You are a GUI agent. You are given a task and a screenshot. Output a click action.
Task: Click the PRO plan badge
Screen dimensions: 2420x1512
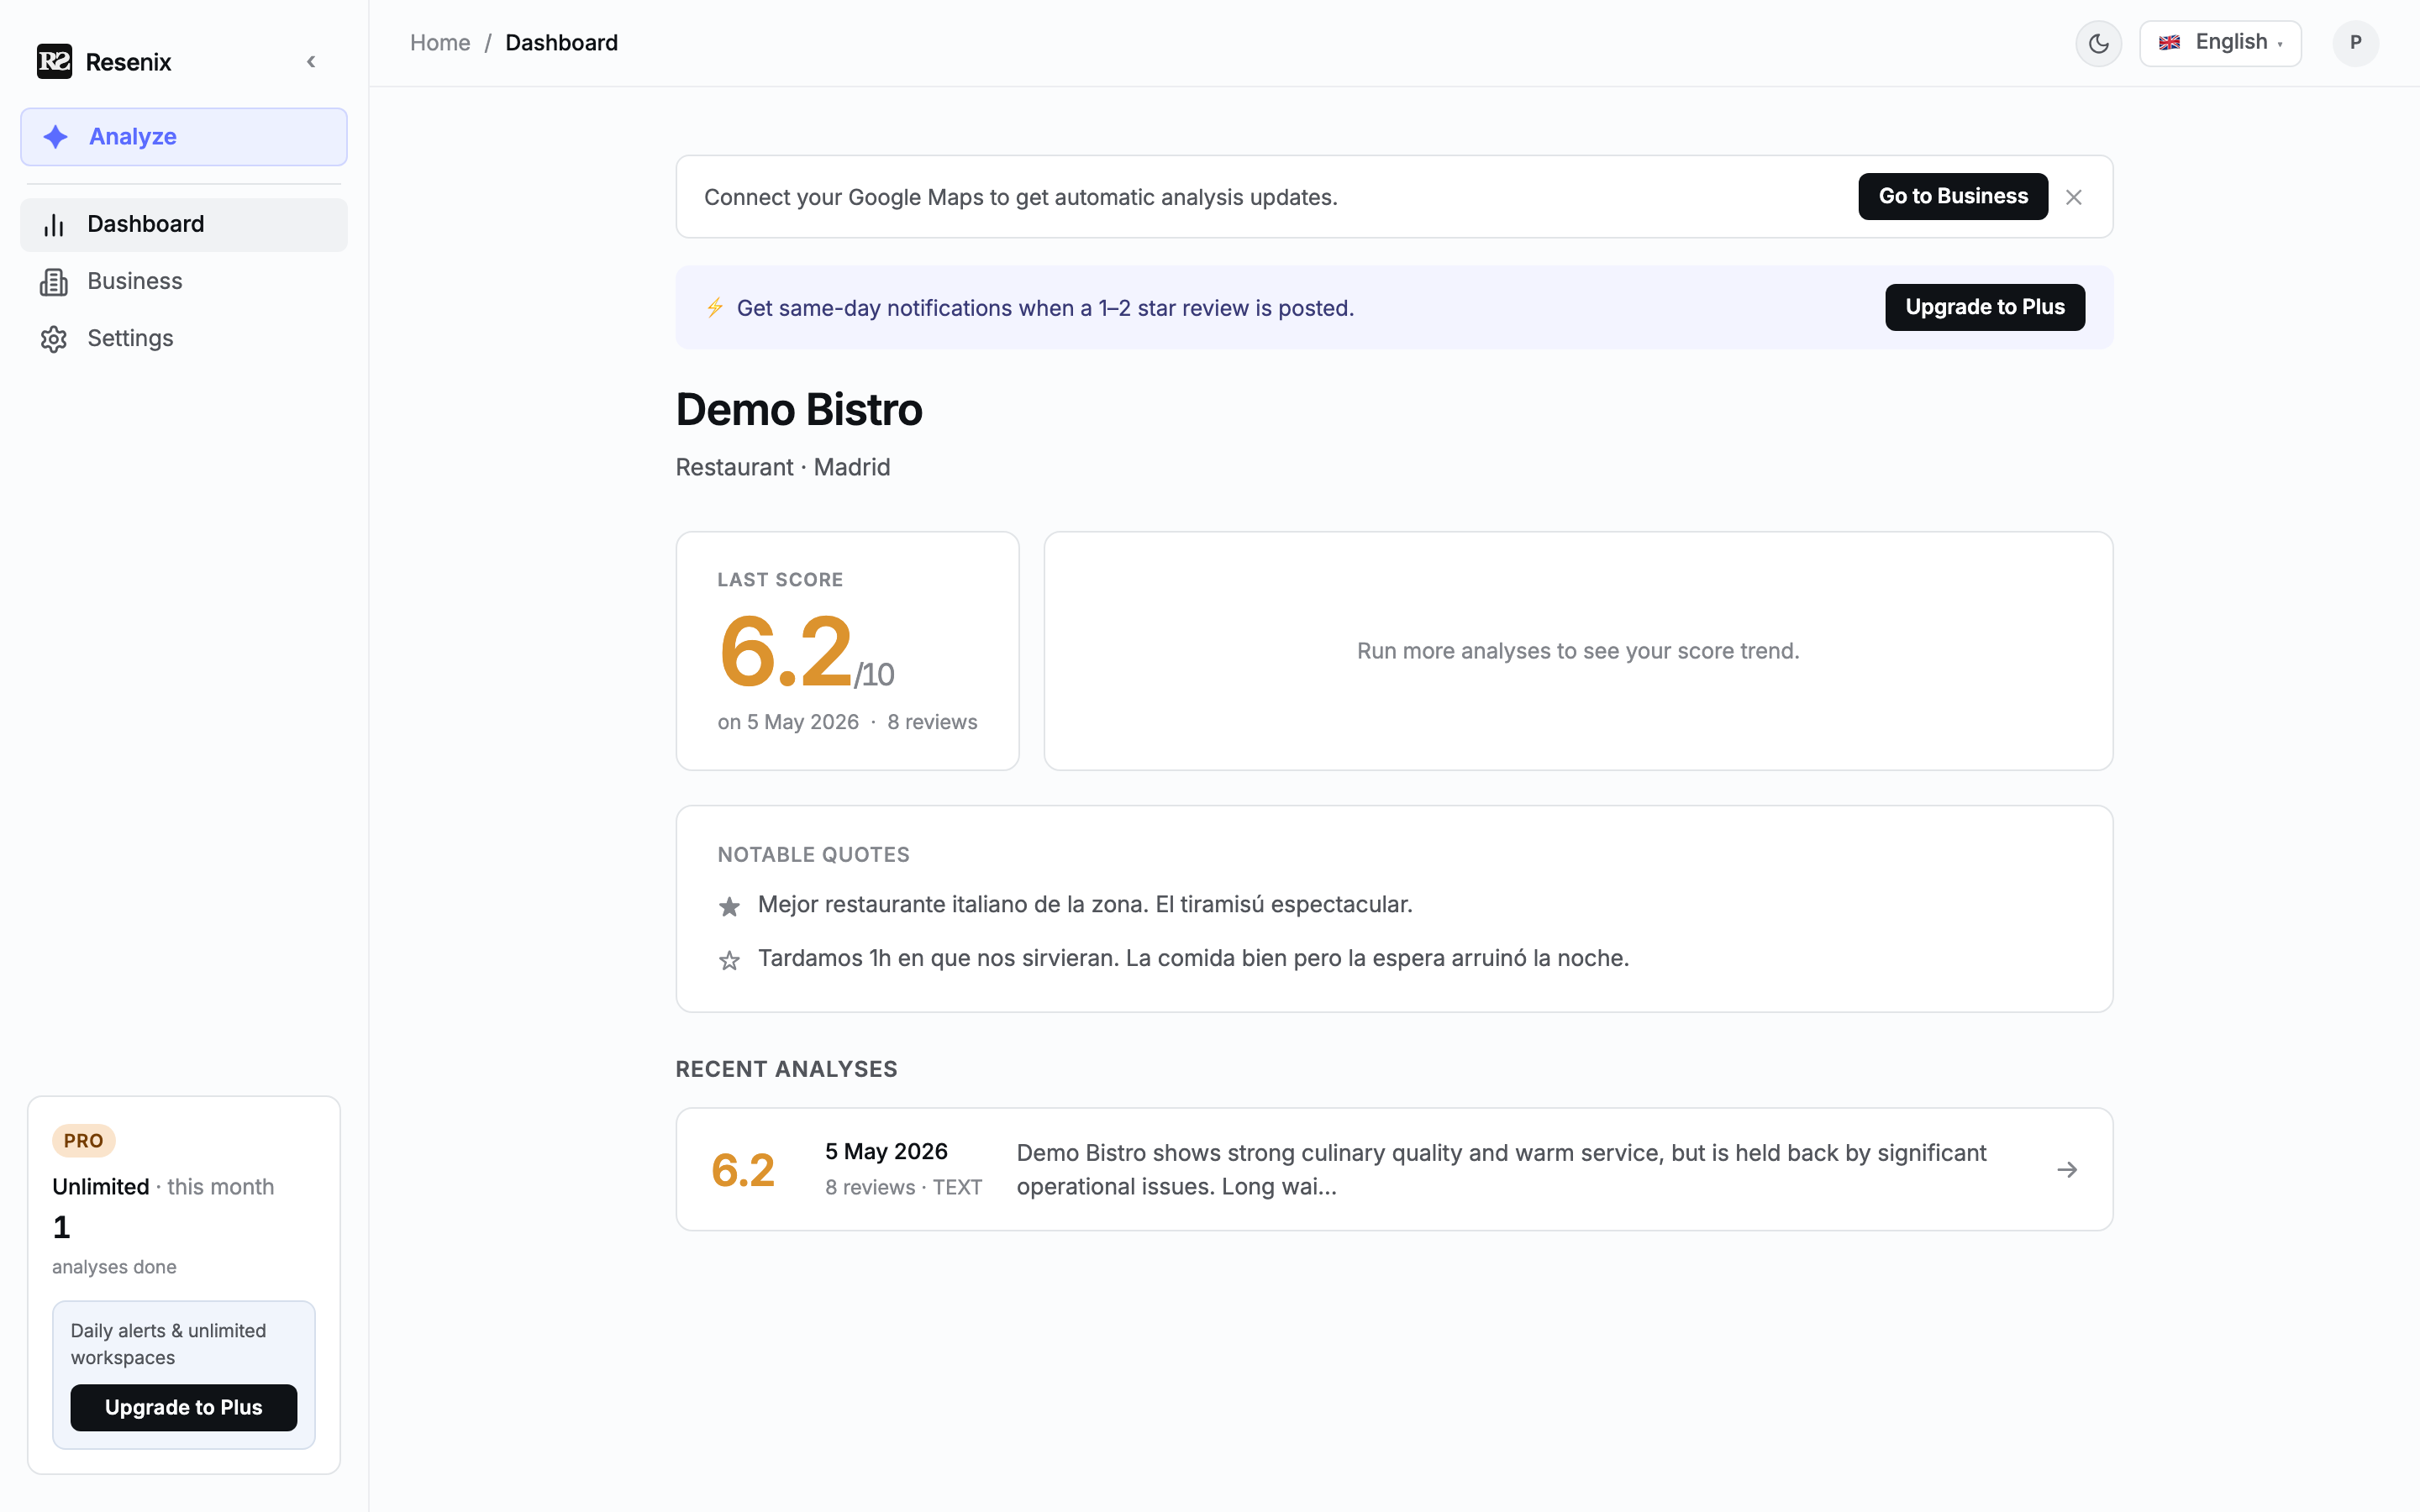[84, 1140]
